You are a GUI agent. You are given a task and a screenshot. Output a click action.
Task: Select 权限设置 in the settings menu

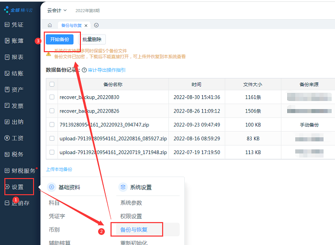[x=131, y=216]
